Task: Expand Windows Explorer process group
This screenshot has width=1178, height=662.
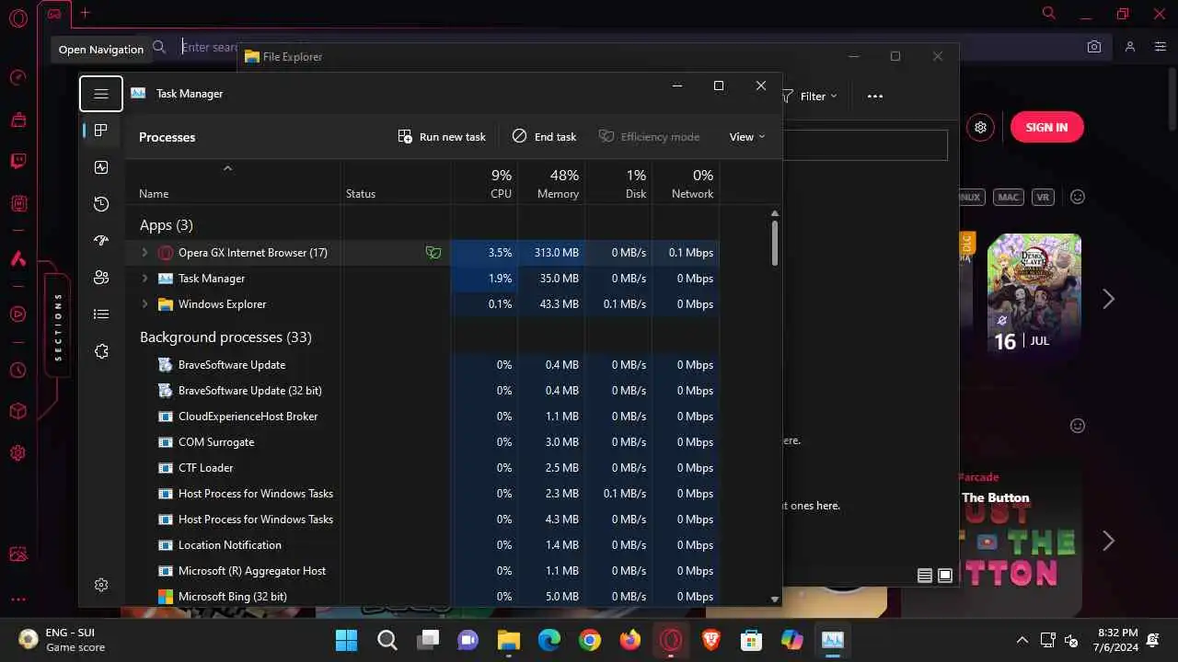Action: point(144,303)
